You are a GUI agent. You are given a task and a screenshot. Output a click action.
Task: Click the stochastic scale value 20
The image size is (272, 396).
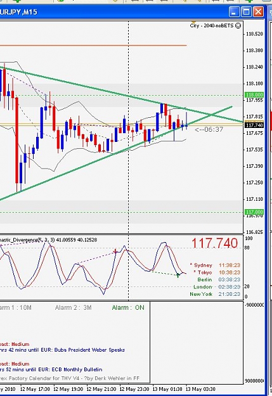(x=247, y=286)
